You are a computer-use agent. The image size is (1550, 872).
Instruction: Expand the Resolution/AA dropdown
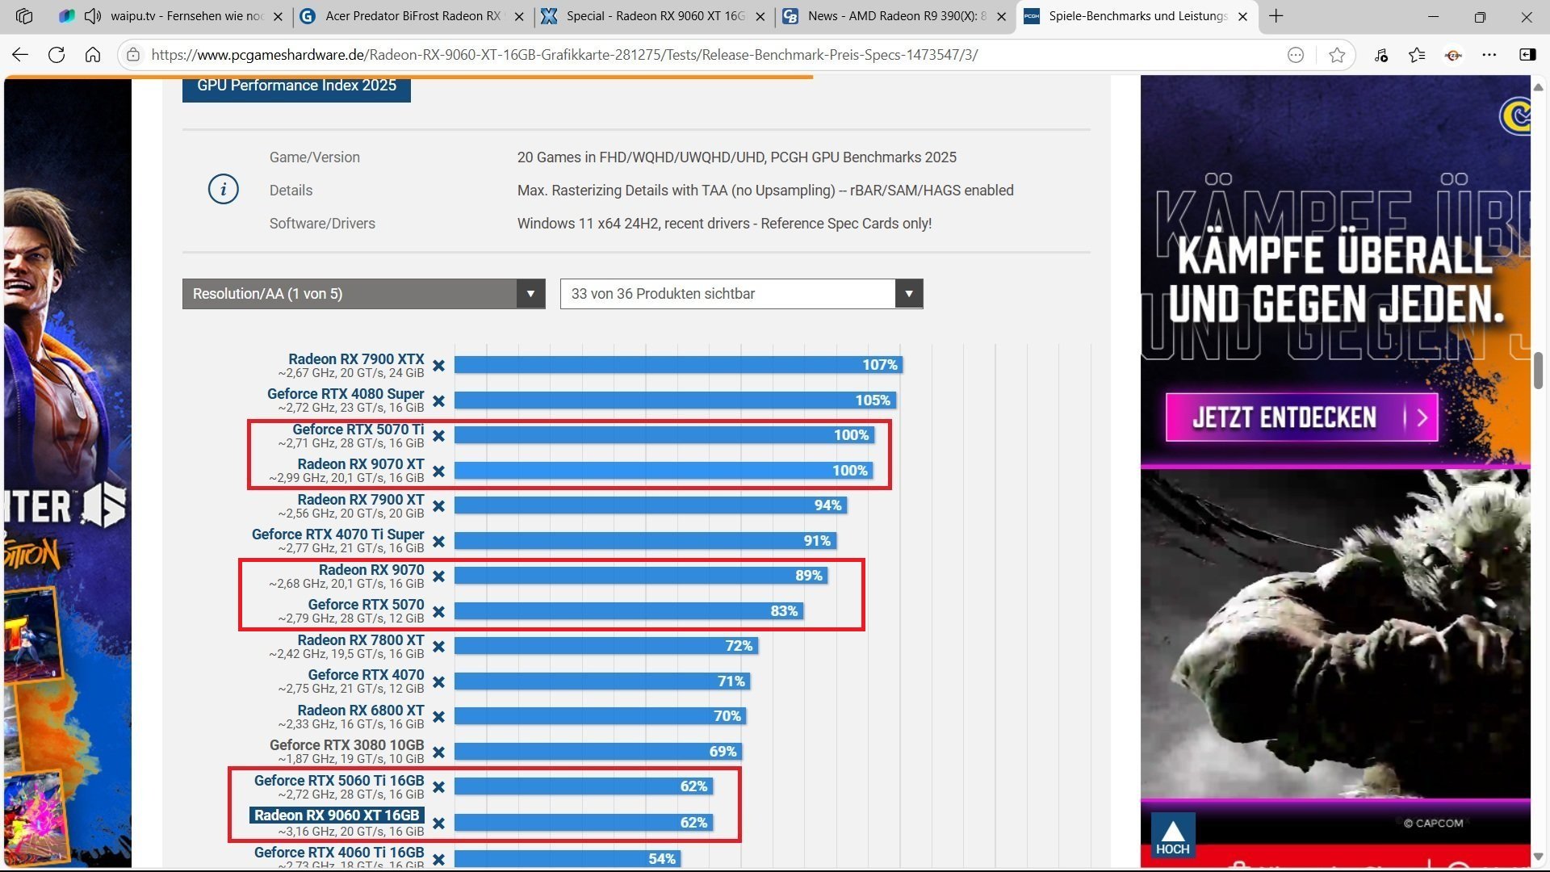point(363,294)
